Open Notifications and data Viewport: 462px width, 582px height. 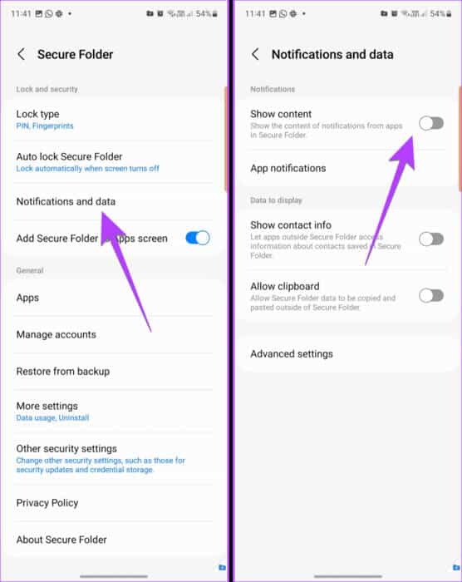(x=114, y=201)
